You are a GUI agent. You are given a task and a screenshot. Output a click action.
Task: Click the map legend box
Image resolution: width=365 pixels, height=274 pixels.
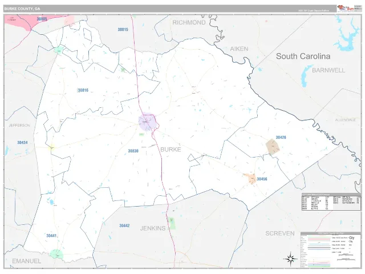click(x=331, y=250)
